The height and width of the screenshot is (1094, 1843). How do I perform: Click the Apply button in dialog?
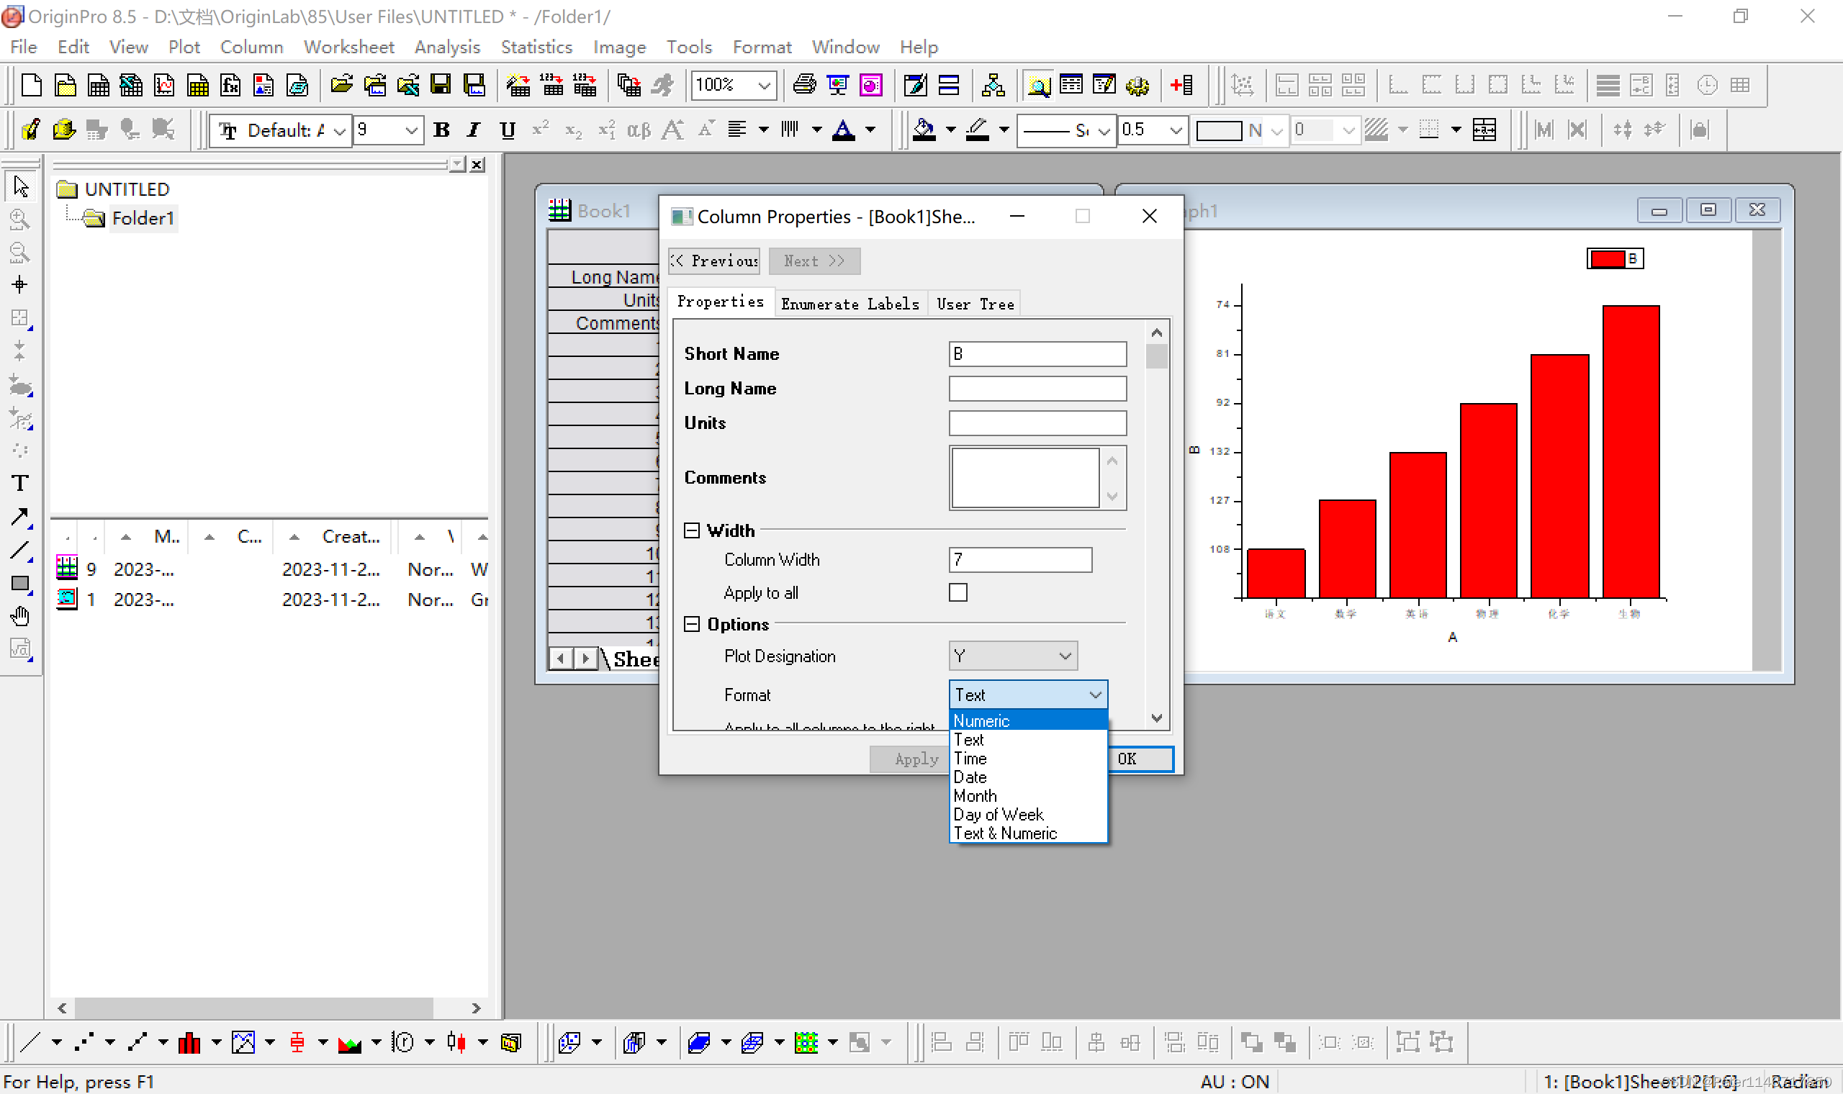click(x=911, y=758)
